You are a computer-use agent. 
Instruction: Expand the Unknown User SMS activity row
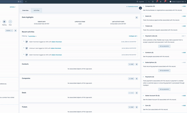[24, 48]
